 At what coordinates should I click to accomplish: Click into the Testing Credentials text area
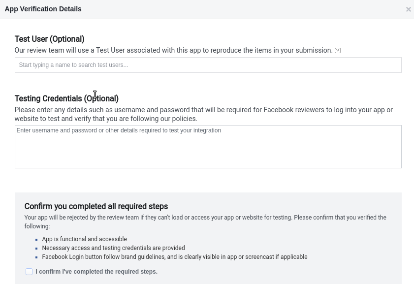(208, 147)
